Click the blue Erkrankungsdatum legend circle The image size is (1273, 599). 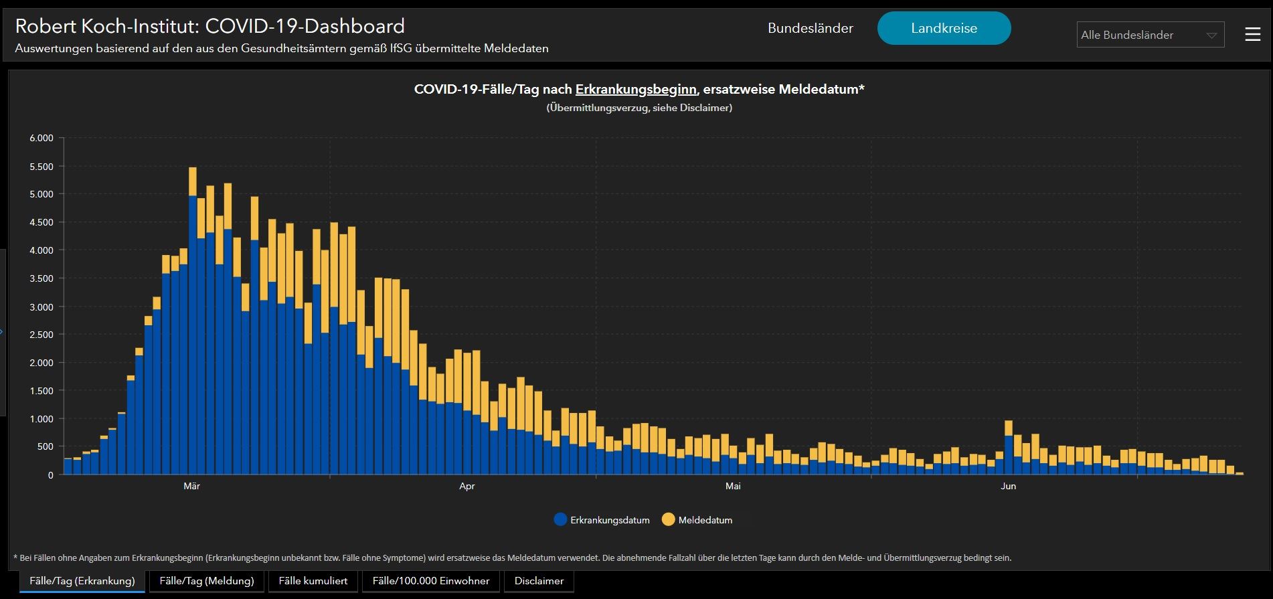[561, 519]
